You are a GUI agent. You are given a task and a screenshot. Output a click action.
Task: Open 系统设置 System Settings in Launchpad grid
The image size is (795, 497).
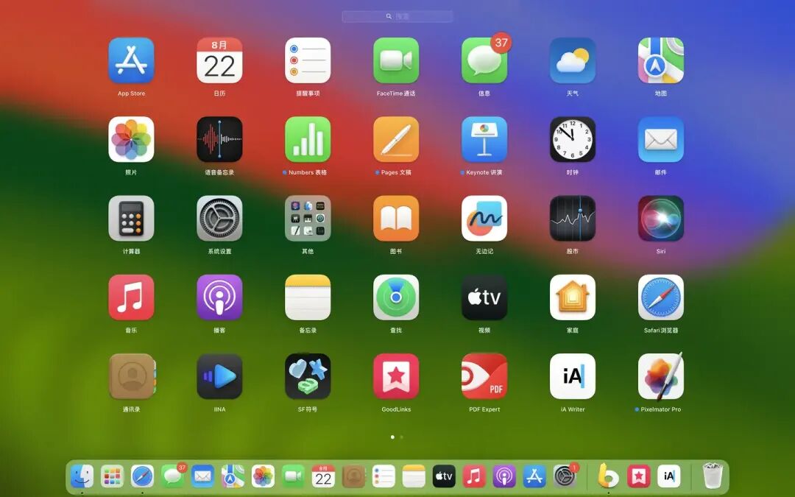tap(219, 219)
